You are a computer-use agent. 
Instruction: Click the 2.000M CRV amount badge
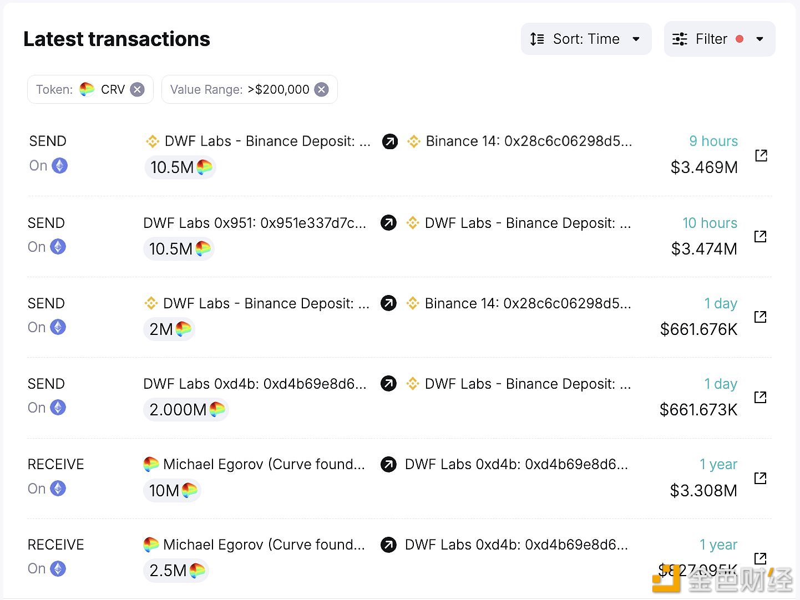click(186, 409)
